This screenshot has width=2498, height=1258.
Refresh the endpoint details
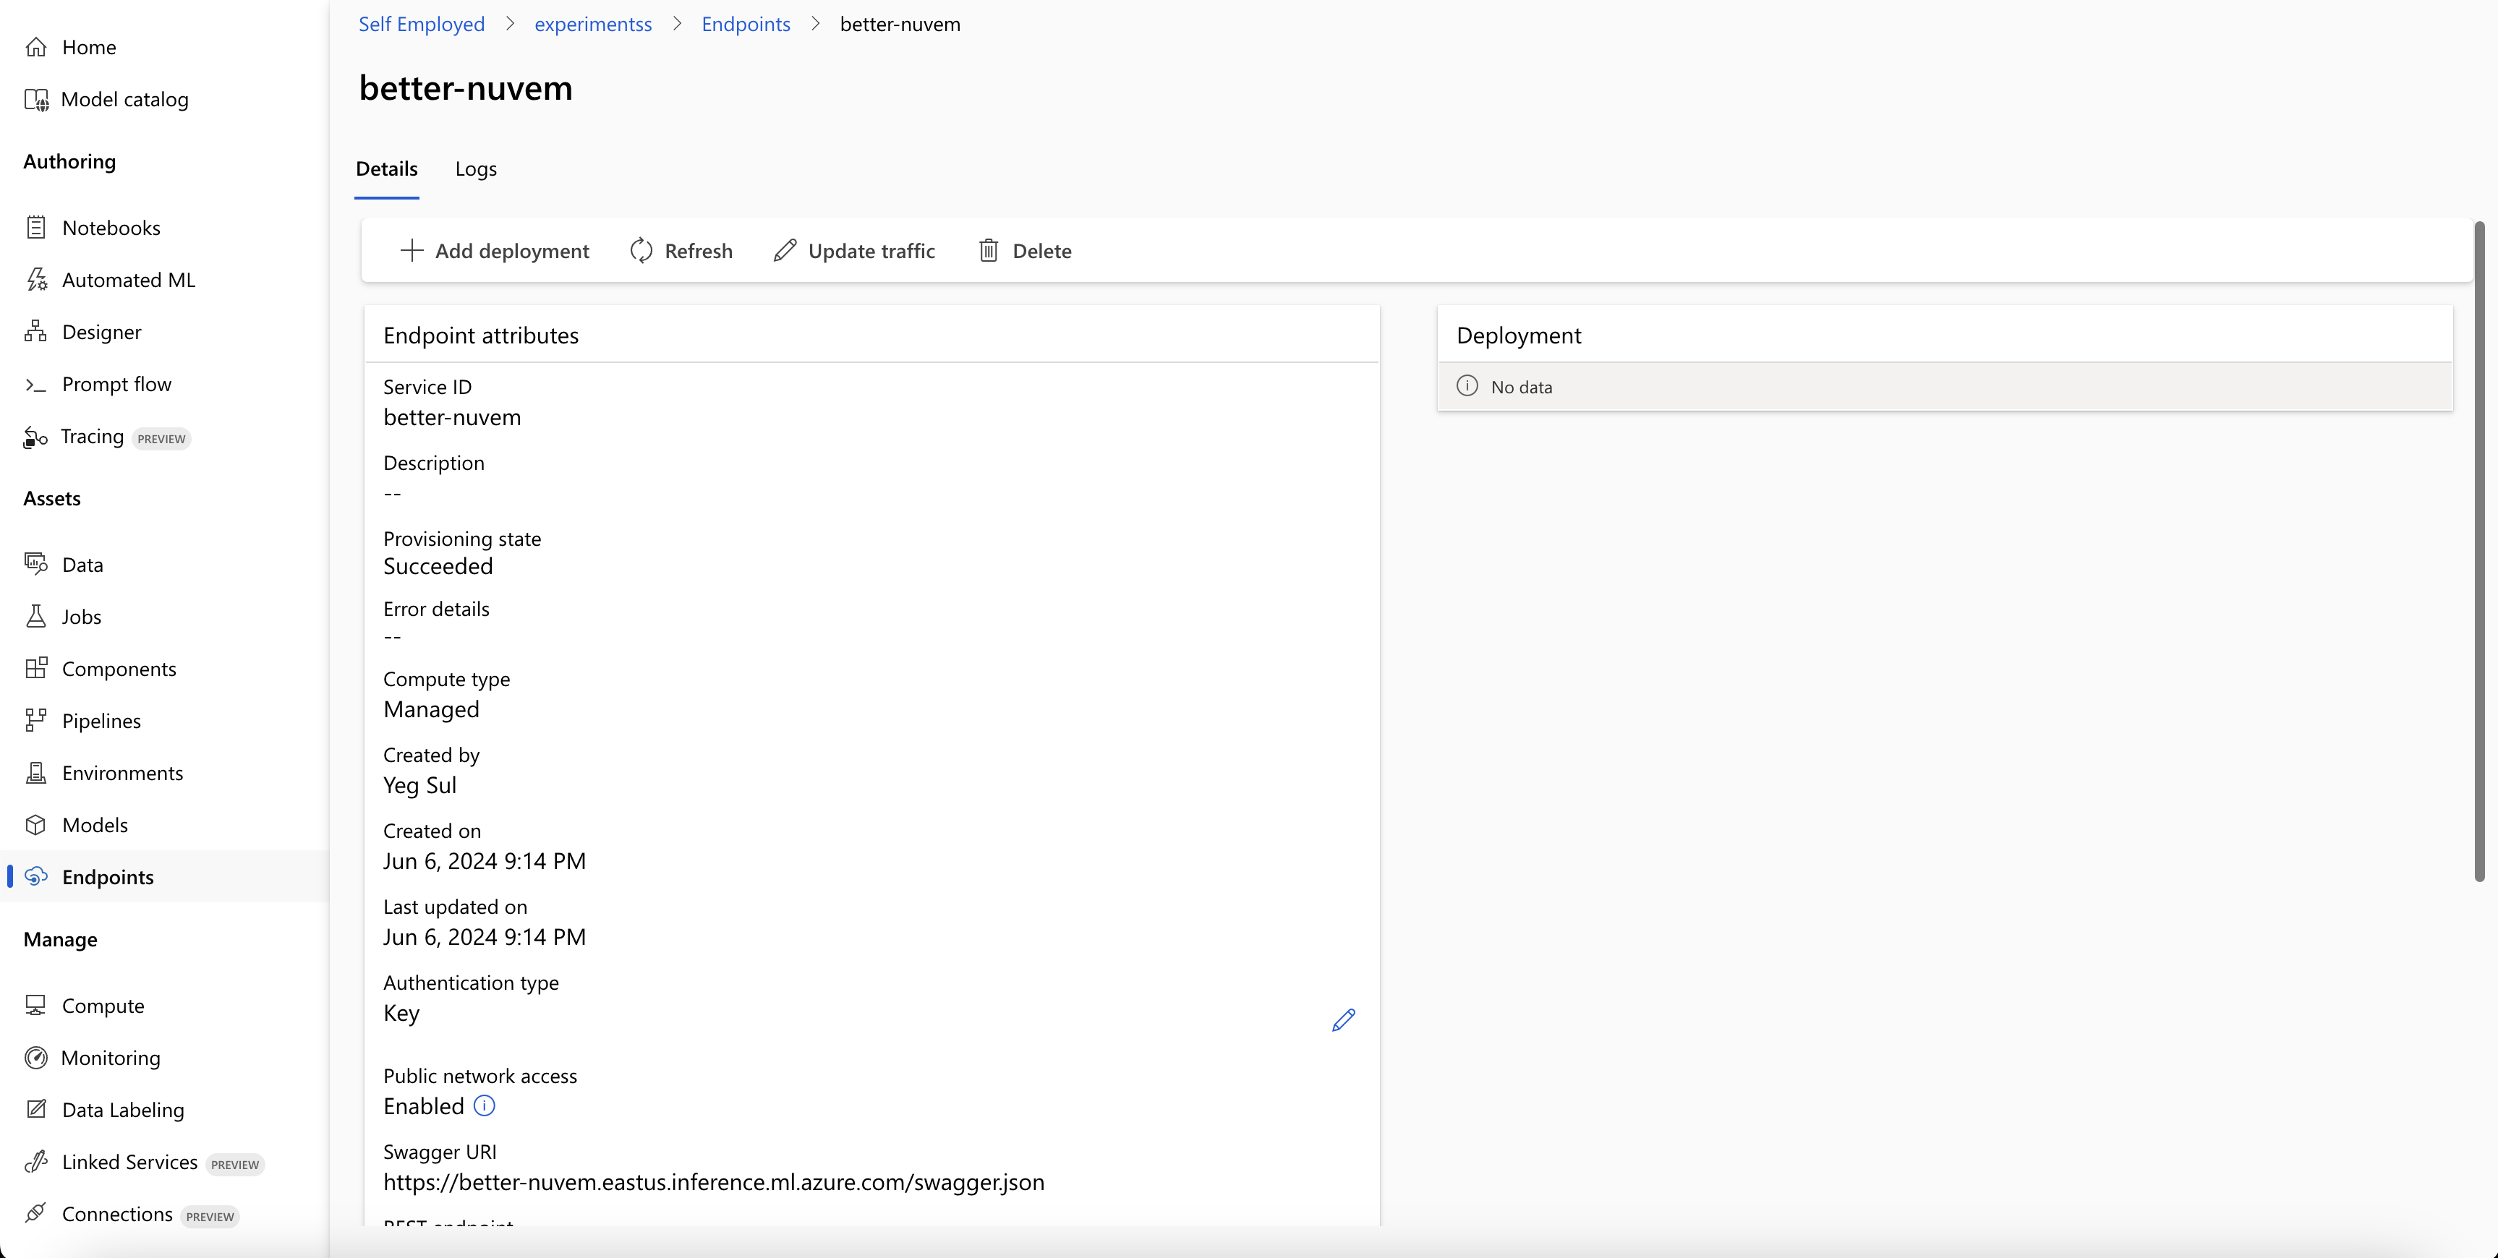pos(681,251)
